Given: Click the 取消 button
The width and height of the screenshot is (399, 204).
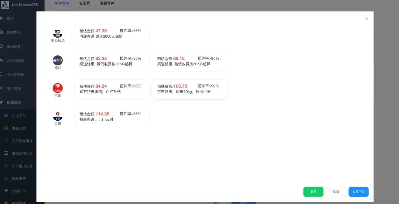Looking at the screenshot, I should pyautogui.click(x=336, y=192).
